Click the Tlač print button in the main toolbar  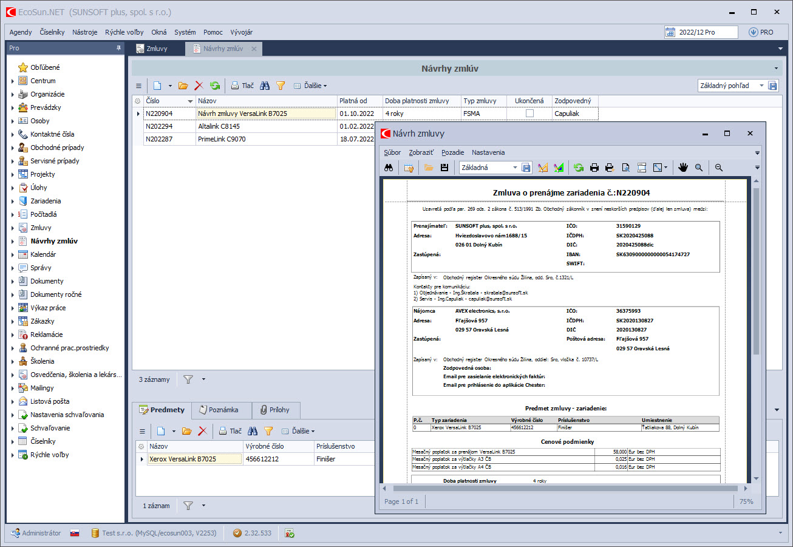(x=242, y=86)
